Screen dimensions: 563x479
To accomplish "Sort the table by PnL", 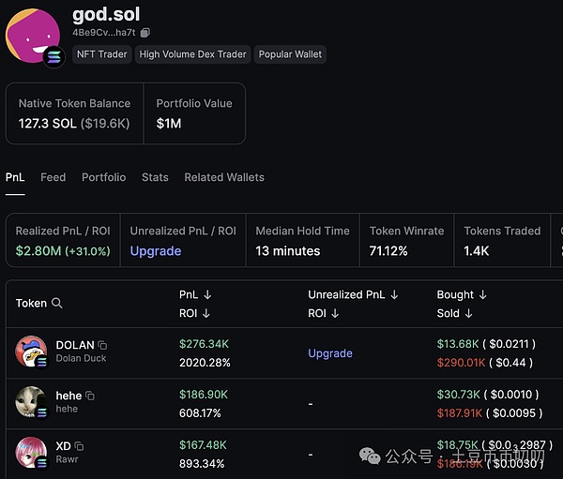I will click(207, 294).
